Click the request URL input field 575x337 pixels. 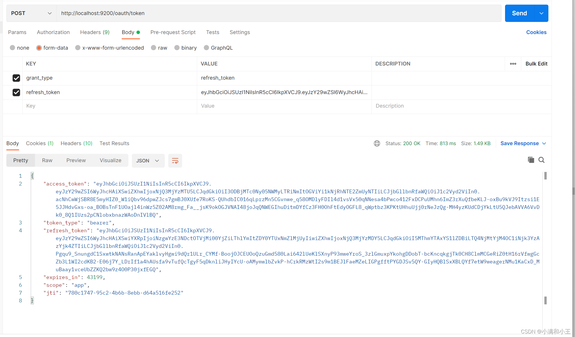tap(278, 13)
